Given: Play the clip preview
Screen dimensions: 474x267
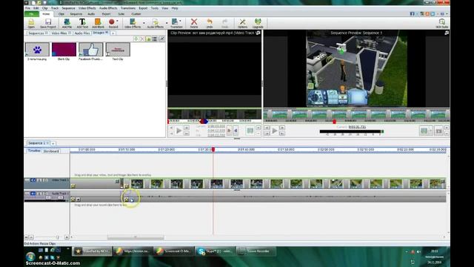Looking at the screenshot, I should click(x=179, y=131).
